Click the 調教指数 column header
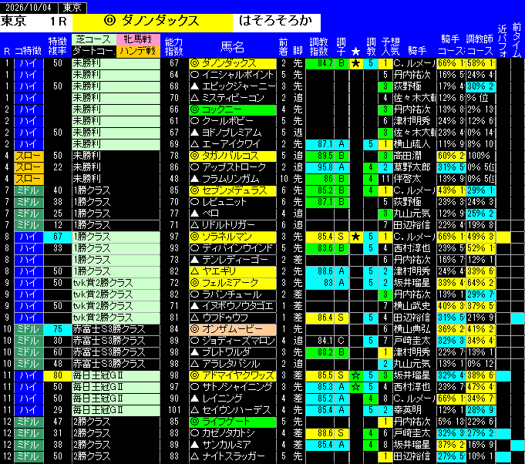The height and width of the screenshot is (464, 525). pyautogui.click(x=318, y=46)
